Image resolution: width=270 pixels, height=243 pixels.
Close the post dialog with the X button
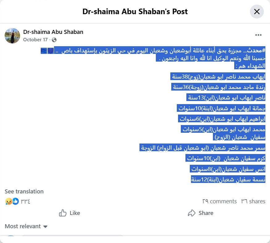257,12
